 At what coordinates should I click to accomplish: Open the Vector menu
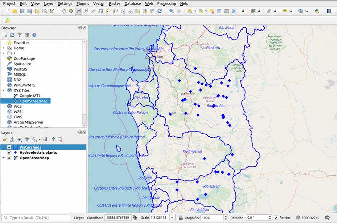pos(99,3)
